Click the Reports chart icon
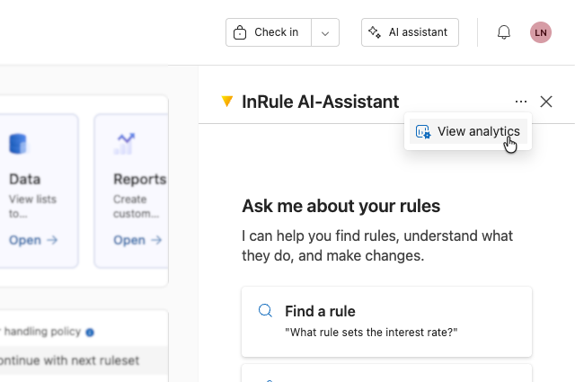 (x=125, y=144)
